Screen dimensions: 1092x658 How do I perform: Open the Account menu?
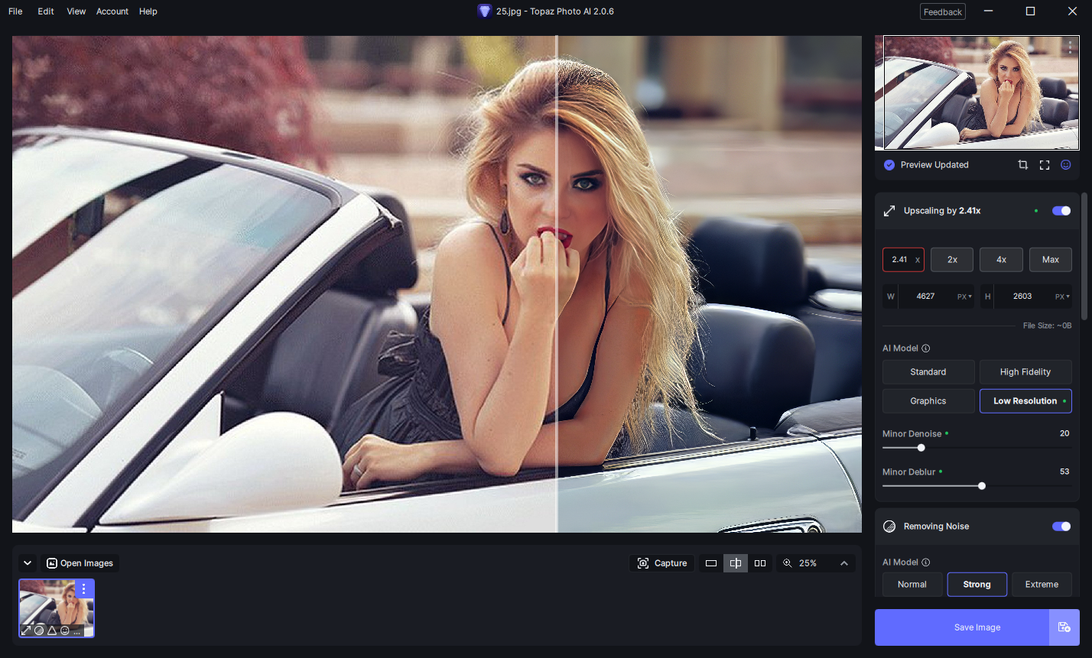pos(112,11)
